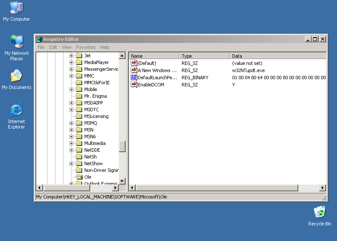Viewport: 337px width, 241px height.
Task: Open the Edit menu
Action: tap(53, 47)
